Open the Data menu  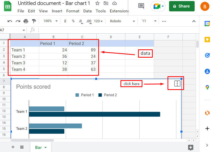pos(87,11)
